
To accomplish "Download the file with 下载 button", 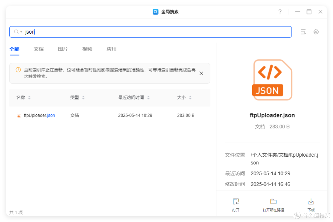I will (x=311, y=205).
